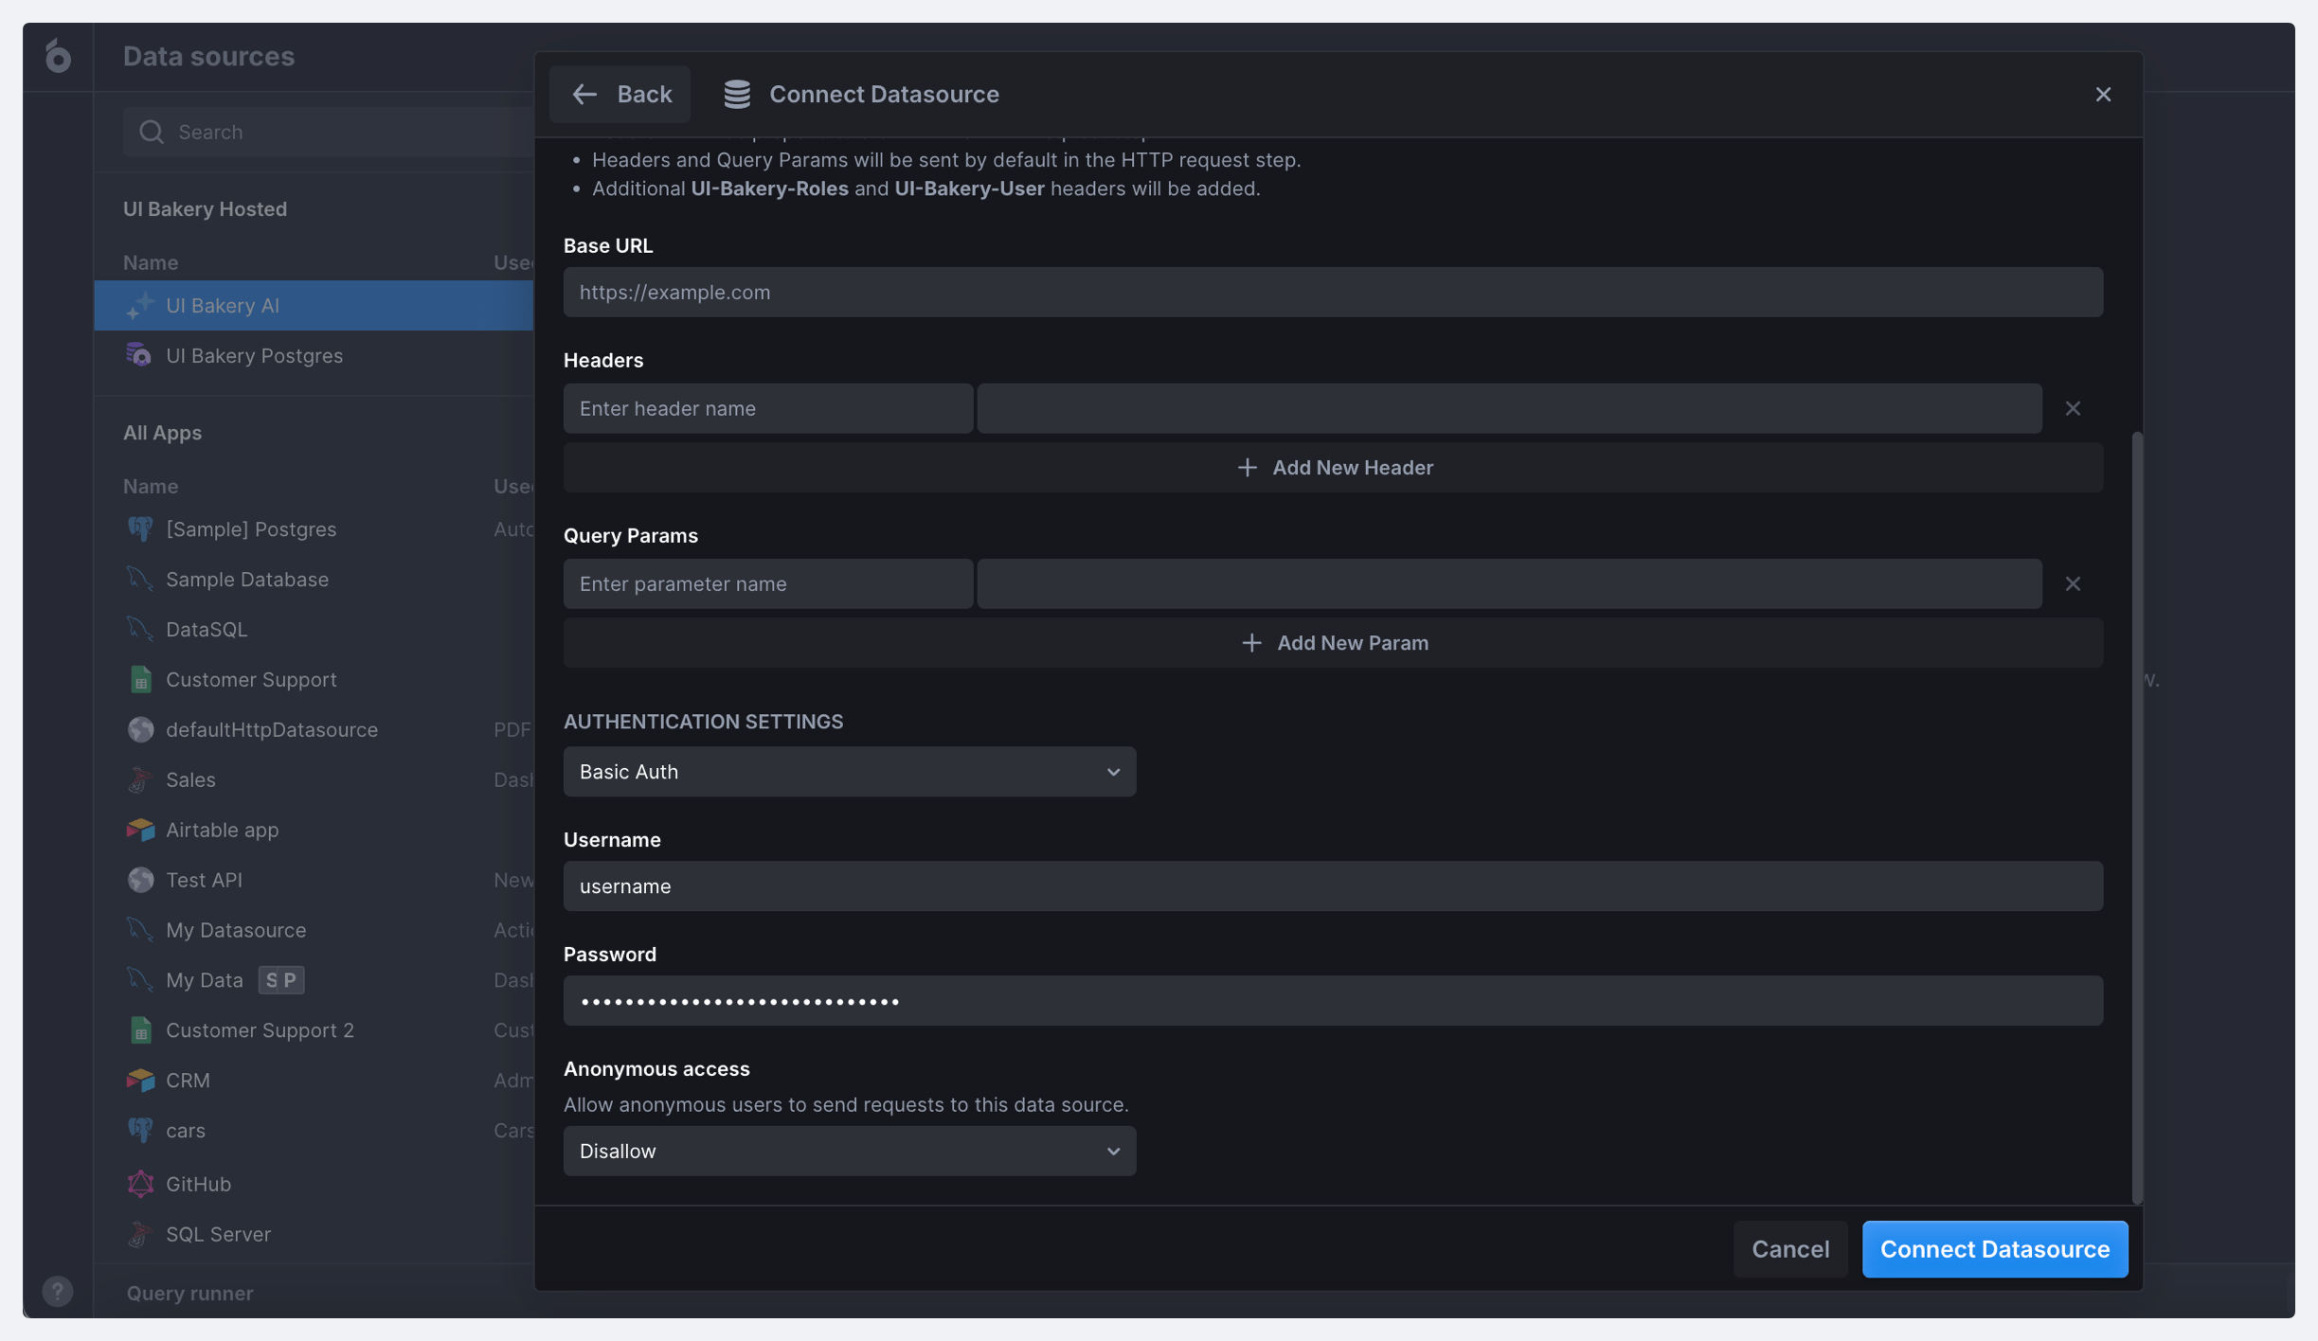Viewport: 2318px width, 1341px height.
Task: Click the Airtable app datasource icon
Action: click(140, 830)
